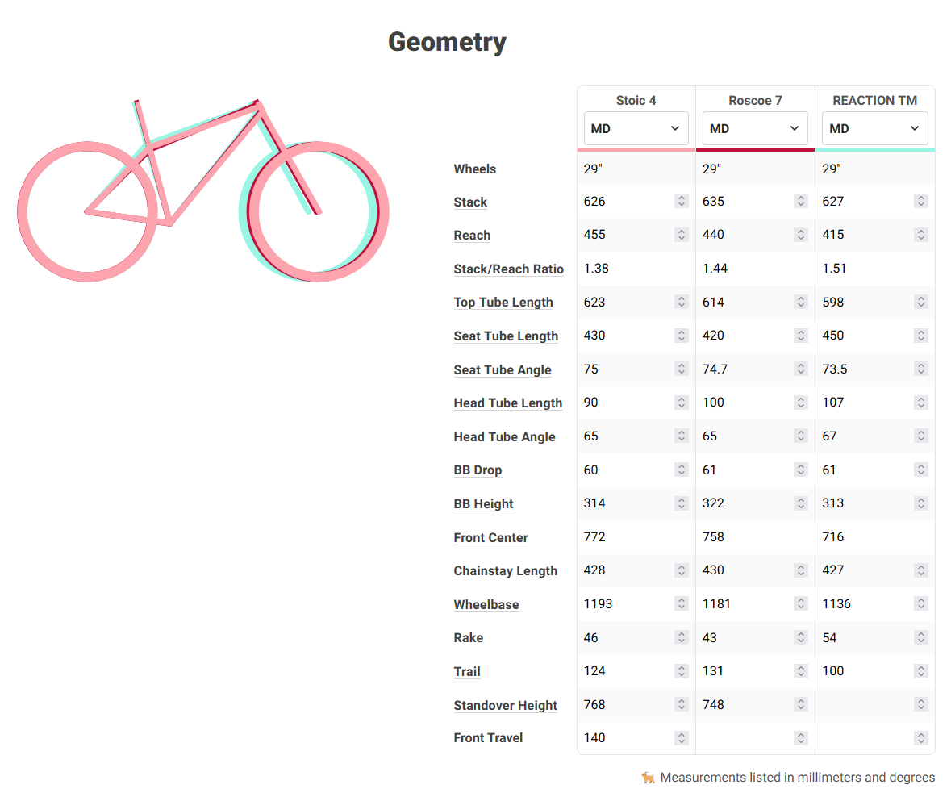This screenshot has width=951, height=793.
Task: Click the Stoic 4 Head Tube Angle stepper
Action: [682, 436]
